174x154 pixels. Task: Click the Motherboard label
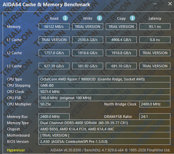point(18,135)
